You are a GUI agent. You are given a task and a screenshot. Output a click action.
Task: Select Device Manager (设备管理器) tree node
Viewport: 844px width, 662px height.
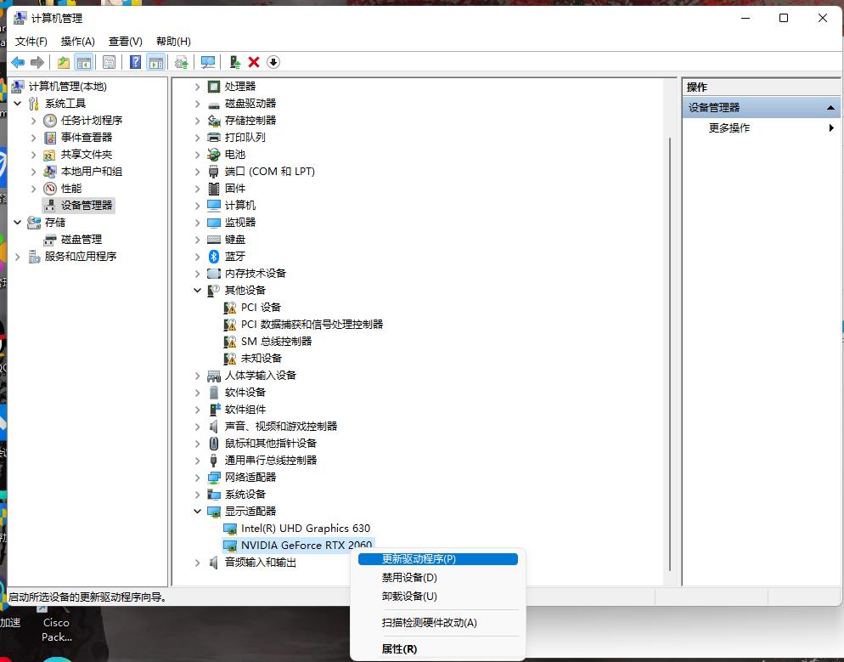[x=86, y=205]
